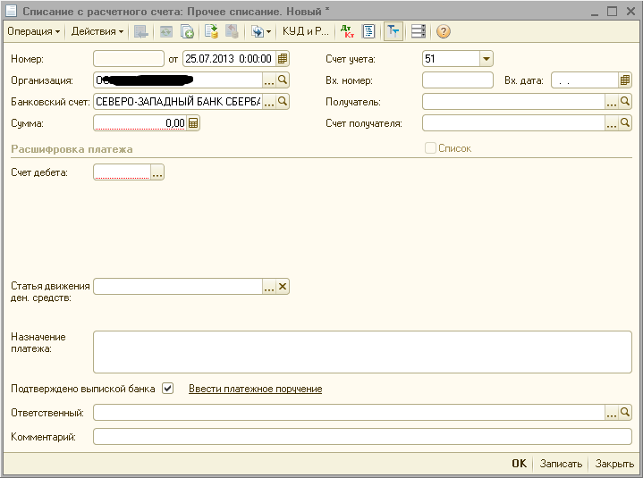
Task: Open the Действия menu
Action: click(97, 31)
